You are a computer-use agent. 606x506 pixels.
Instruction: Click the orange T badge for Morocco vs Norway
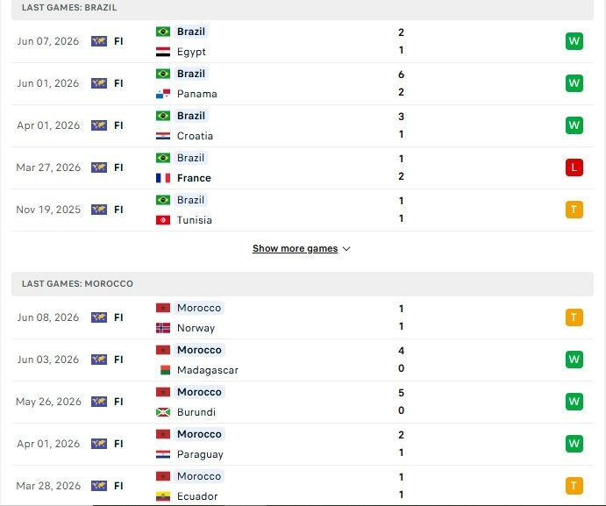point(574,317)
